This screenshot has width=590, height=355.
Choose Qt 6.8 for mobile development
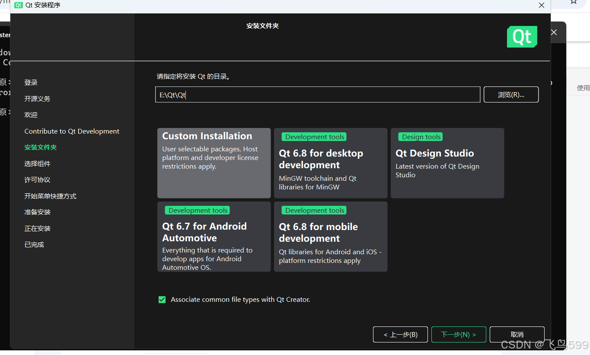tap(331, 237)
